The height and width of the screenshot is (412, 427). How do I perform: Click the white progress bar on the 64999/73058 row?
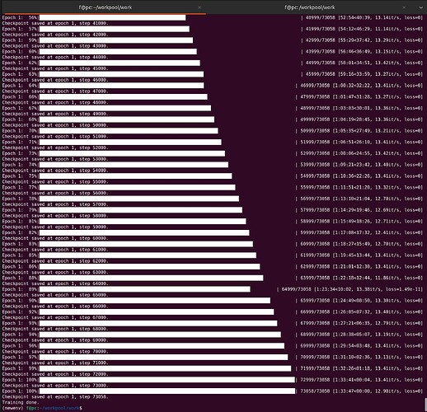pos(145,289)
